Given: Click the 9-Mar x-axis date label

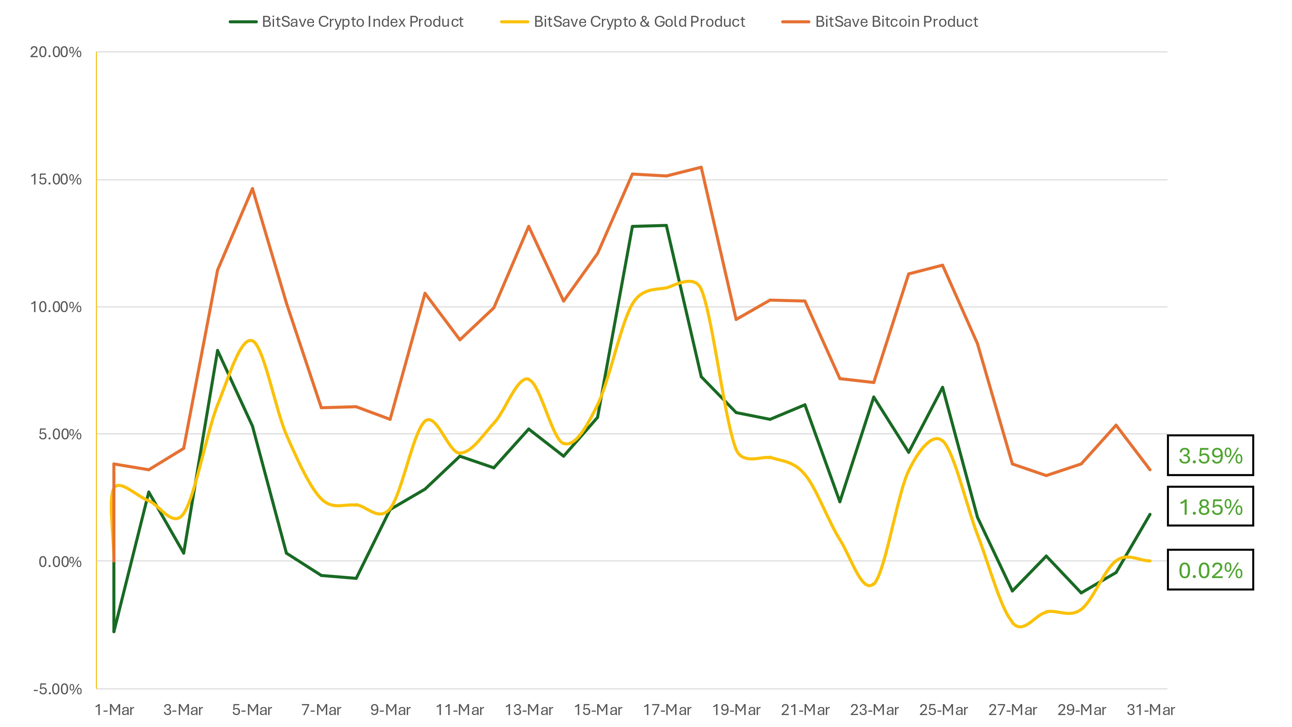Looking at the screenshot, I should tap(390, 710).
